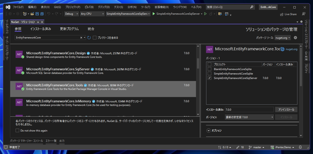Click the find in files folder icon

click(220, 14)
